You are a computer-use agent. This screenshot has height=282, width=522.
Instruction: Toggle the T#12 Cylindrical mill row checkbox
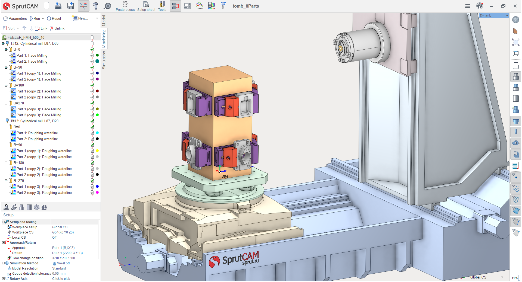[x=92, y=43]
